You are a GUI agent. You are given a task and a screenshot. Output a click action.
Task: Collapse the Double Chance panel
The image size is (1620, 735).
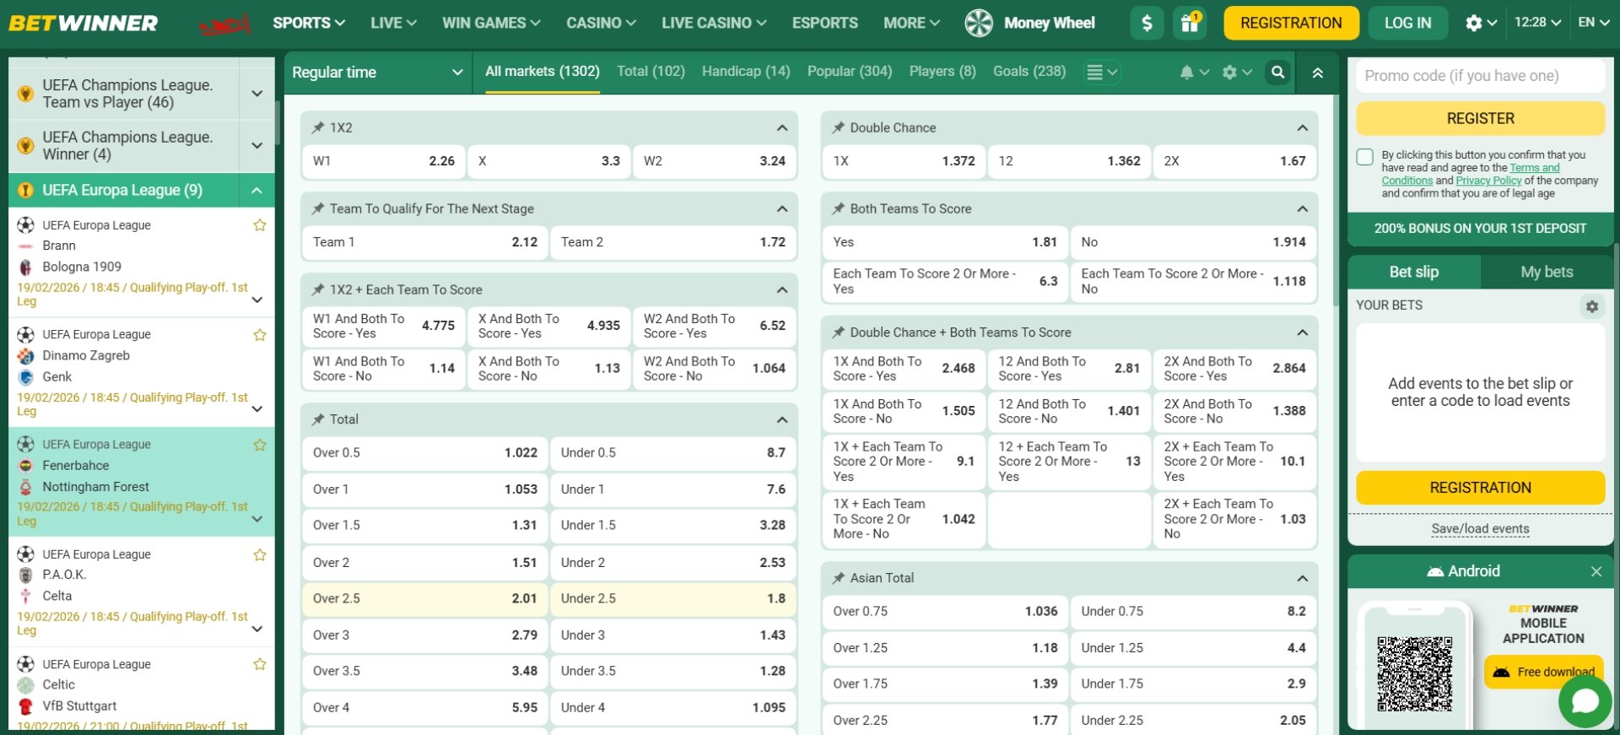coord(1302,128)
